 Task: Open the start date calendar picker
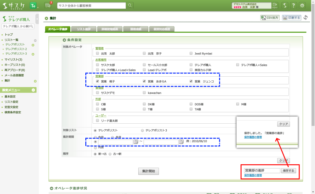click(x=136, y=142)
